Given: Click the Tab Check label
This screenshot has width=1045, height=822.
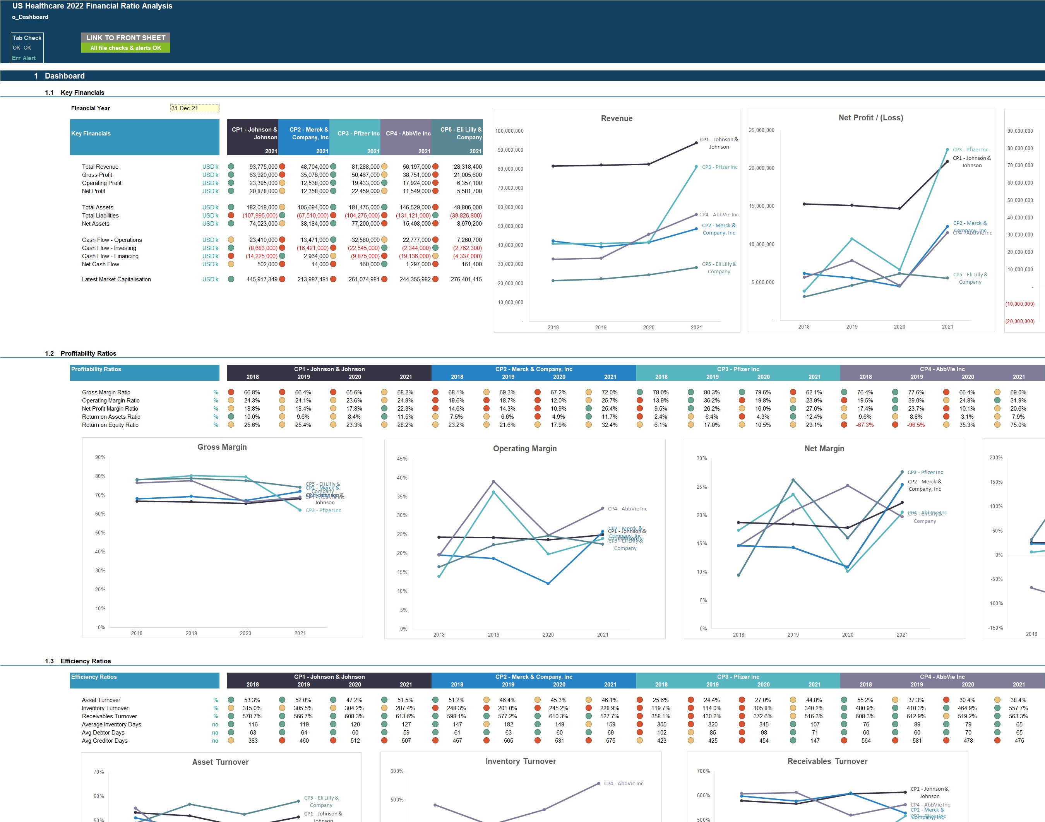Looking at the screenshot, I should point(27,38).
